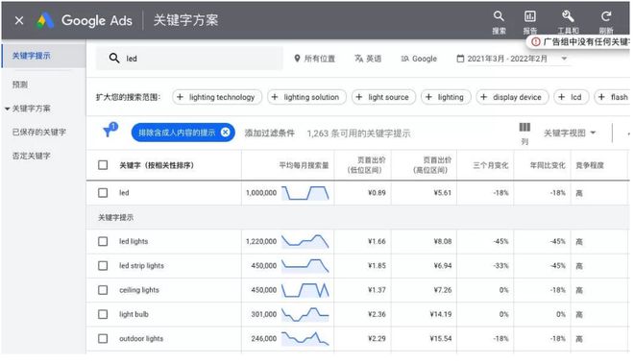634x364 pixels.
Task: Sort by 平均每月搜索量 column header
Action: (304, 165)
